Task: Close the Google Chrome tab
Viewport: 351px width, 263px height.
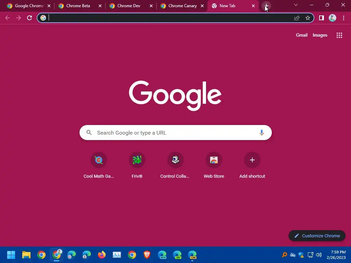Action: point(49,6)
